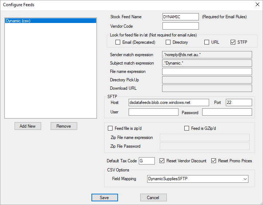Screen dimensions: 263x205
Task: Click the Stock Feed Name field
Action: [180, 17]
